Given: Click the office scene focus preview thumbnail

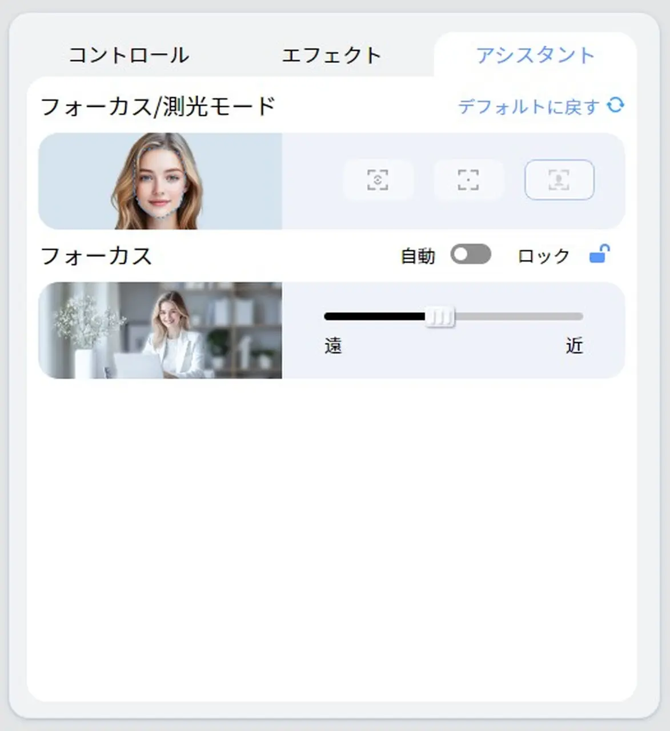Looking at the screenshot, I should [160, 330].
